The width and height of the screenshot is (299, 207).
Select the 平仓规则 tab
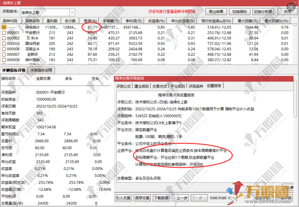[x=178, y=86]
